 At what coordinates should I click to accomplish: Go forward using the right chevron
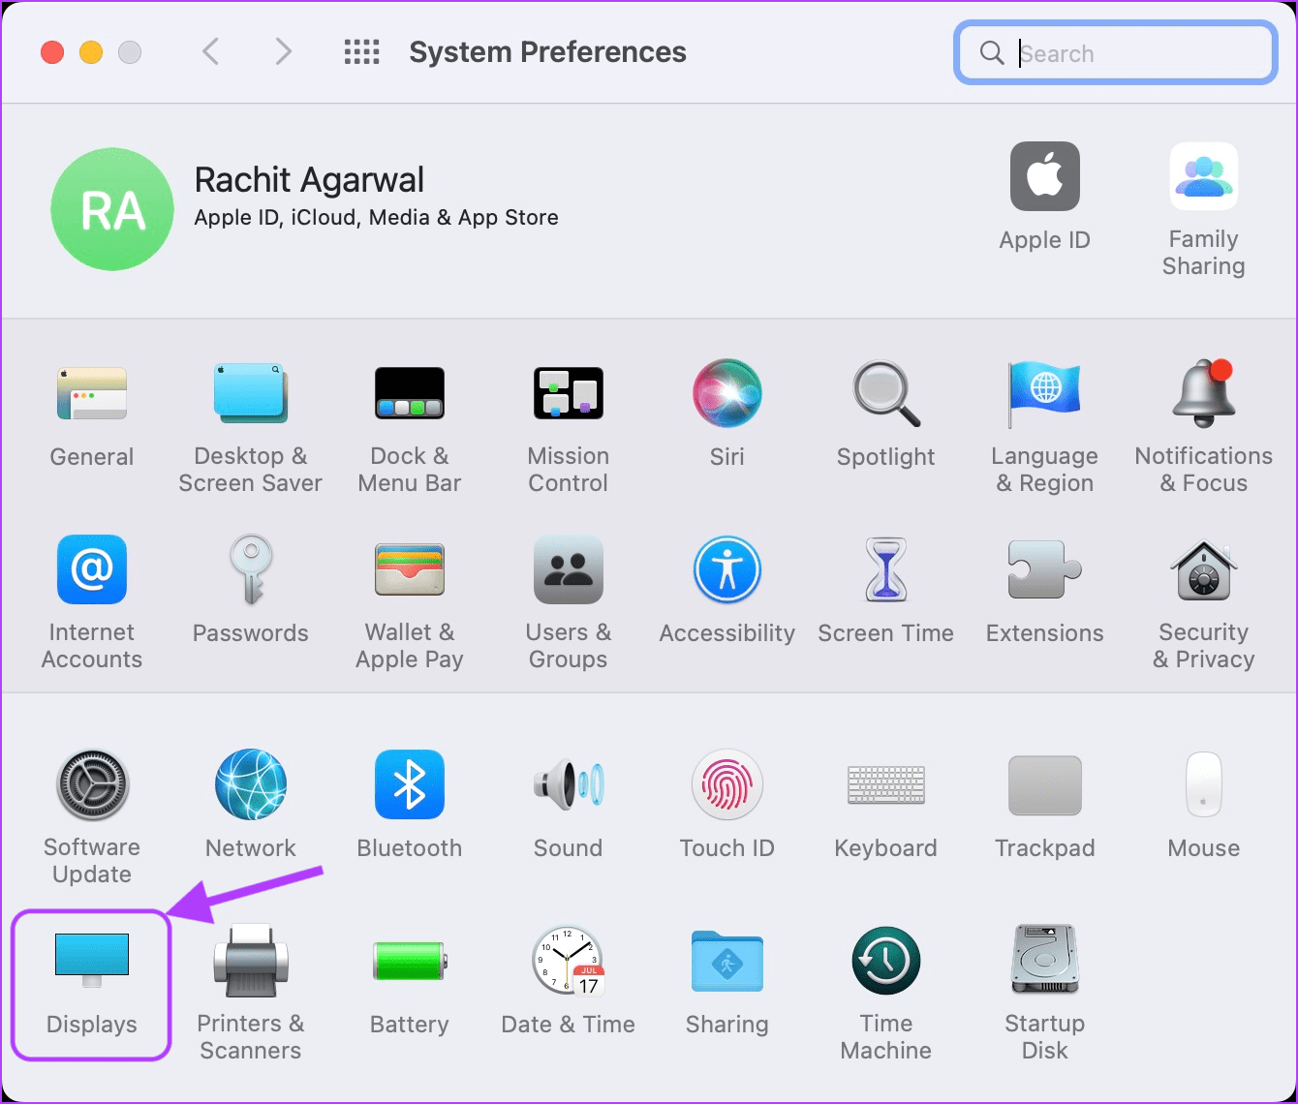click(x=283, y=51)
